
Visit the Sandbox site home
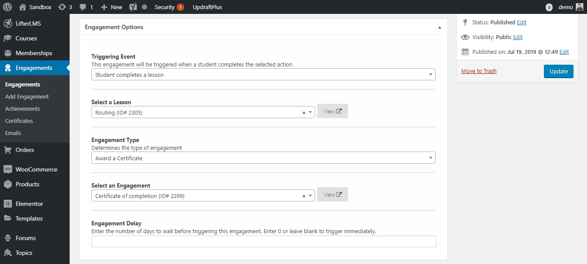click(x=35, y=7)
